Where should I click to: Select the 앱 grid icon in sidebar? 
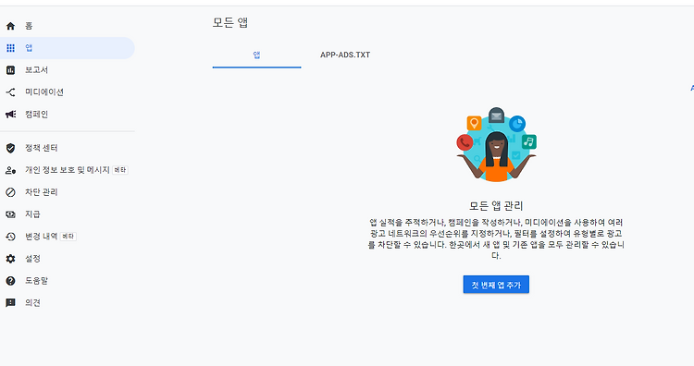coord(10,48)
